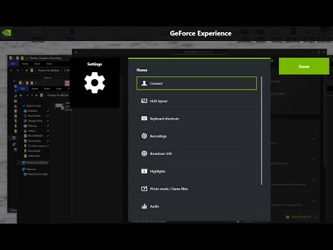Screen dimensions: 333x250
Task: Switch to Share tab in front File Explorer
Action: pyautogui.click(x=47, y=88)
